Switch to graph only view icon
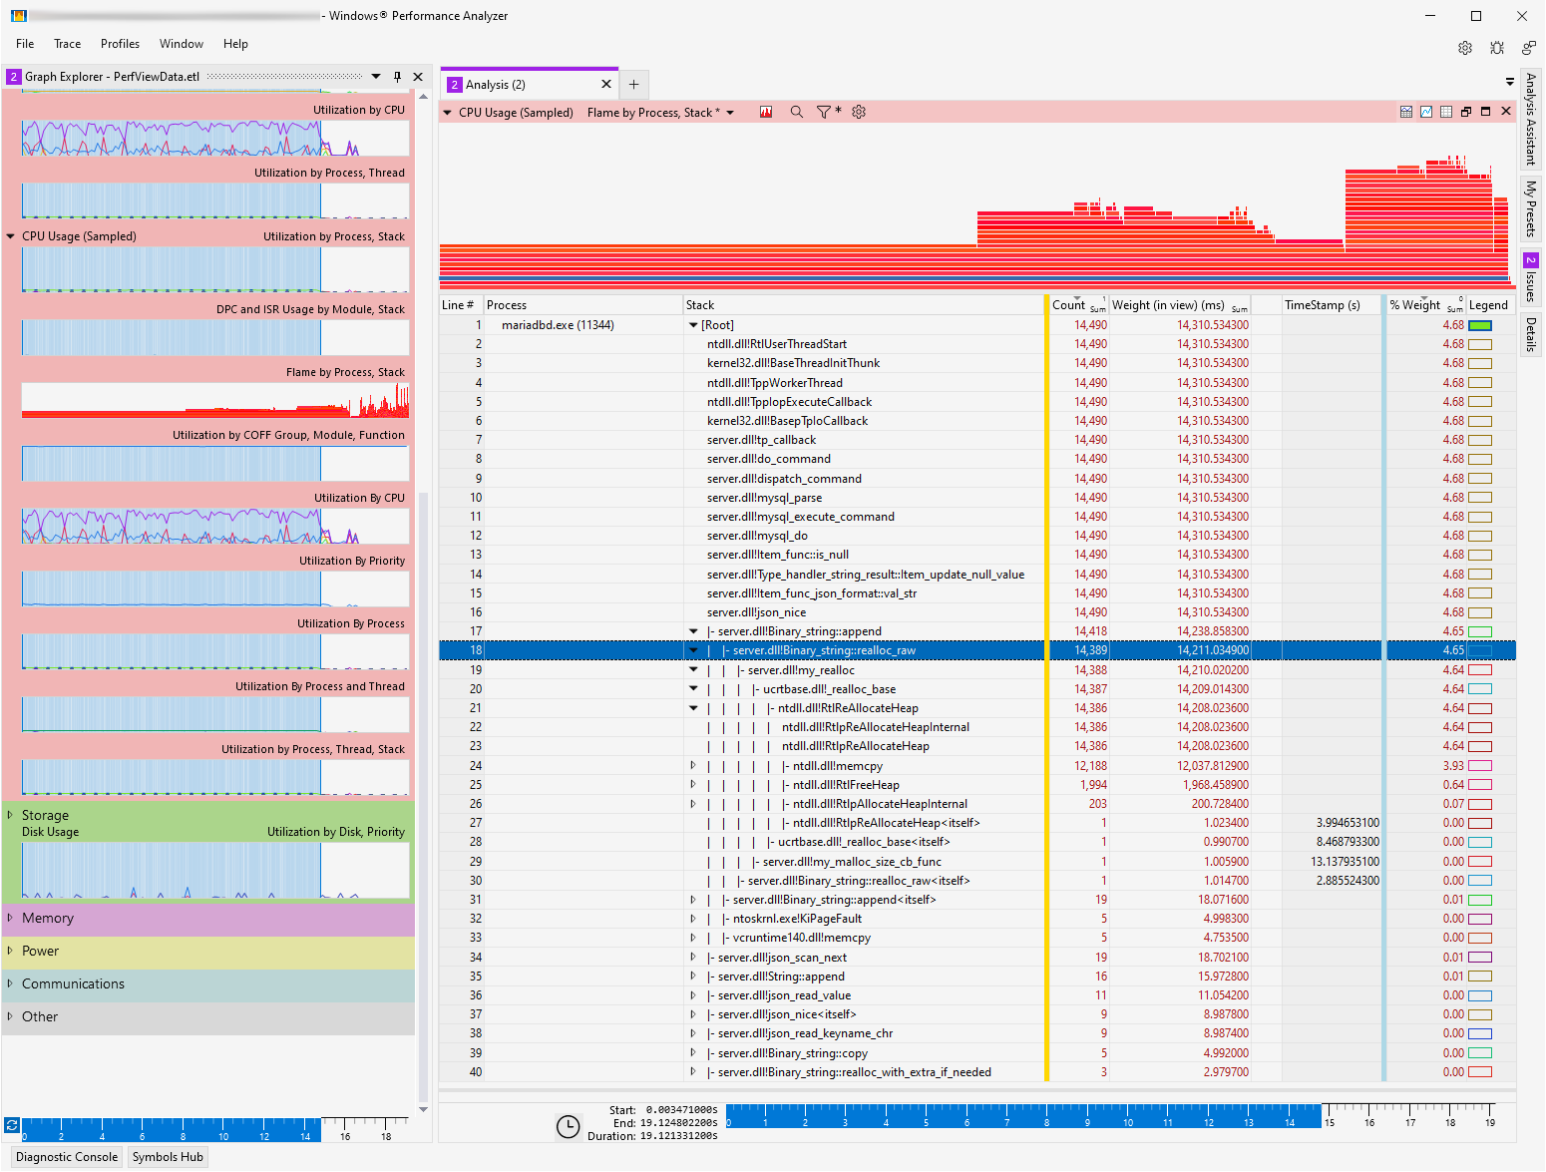 (1426, 112)
